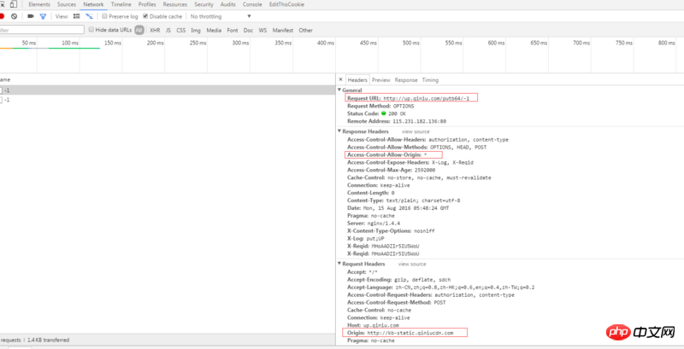This screenshot has width=684, height=349.
Task: Filter requests by Other
Action: point(306,30)
